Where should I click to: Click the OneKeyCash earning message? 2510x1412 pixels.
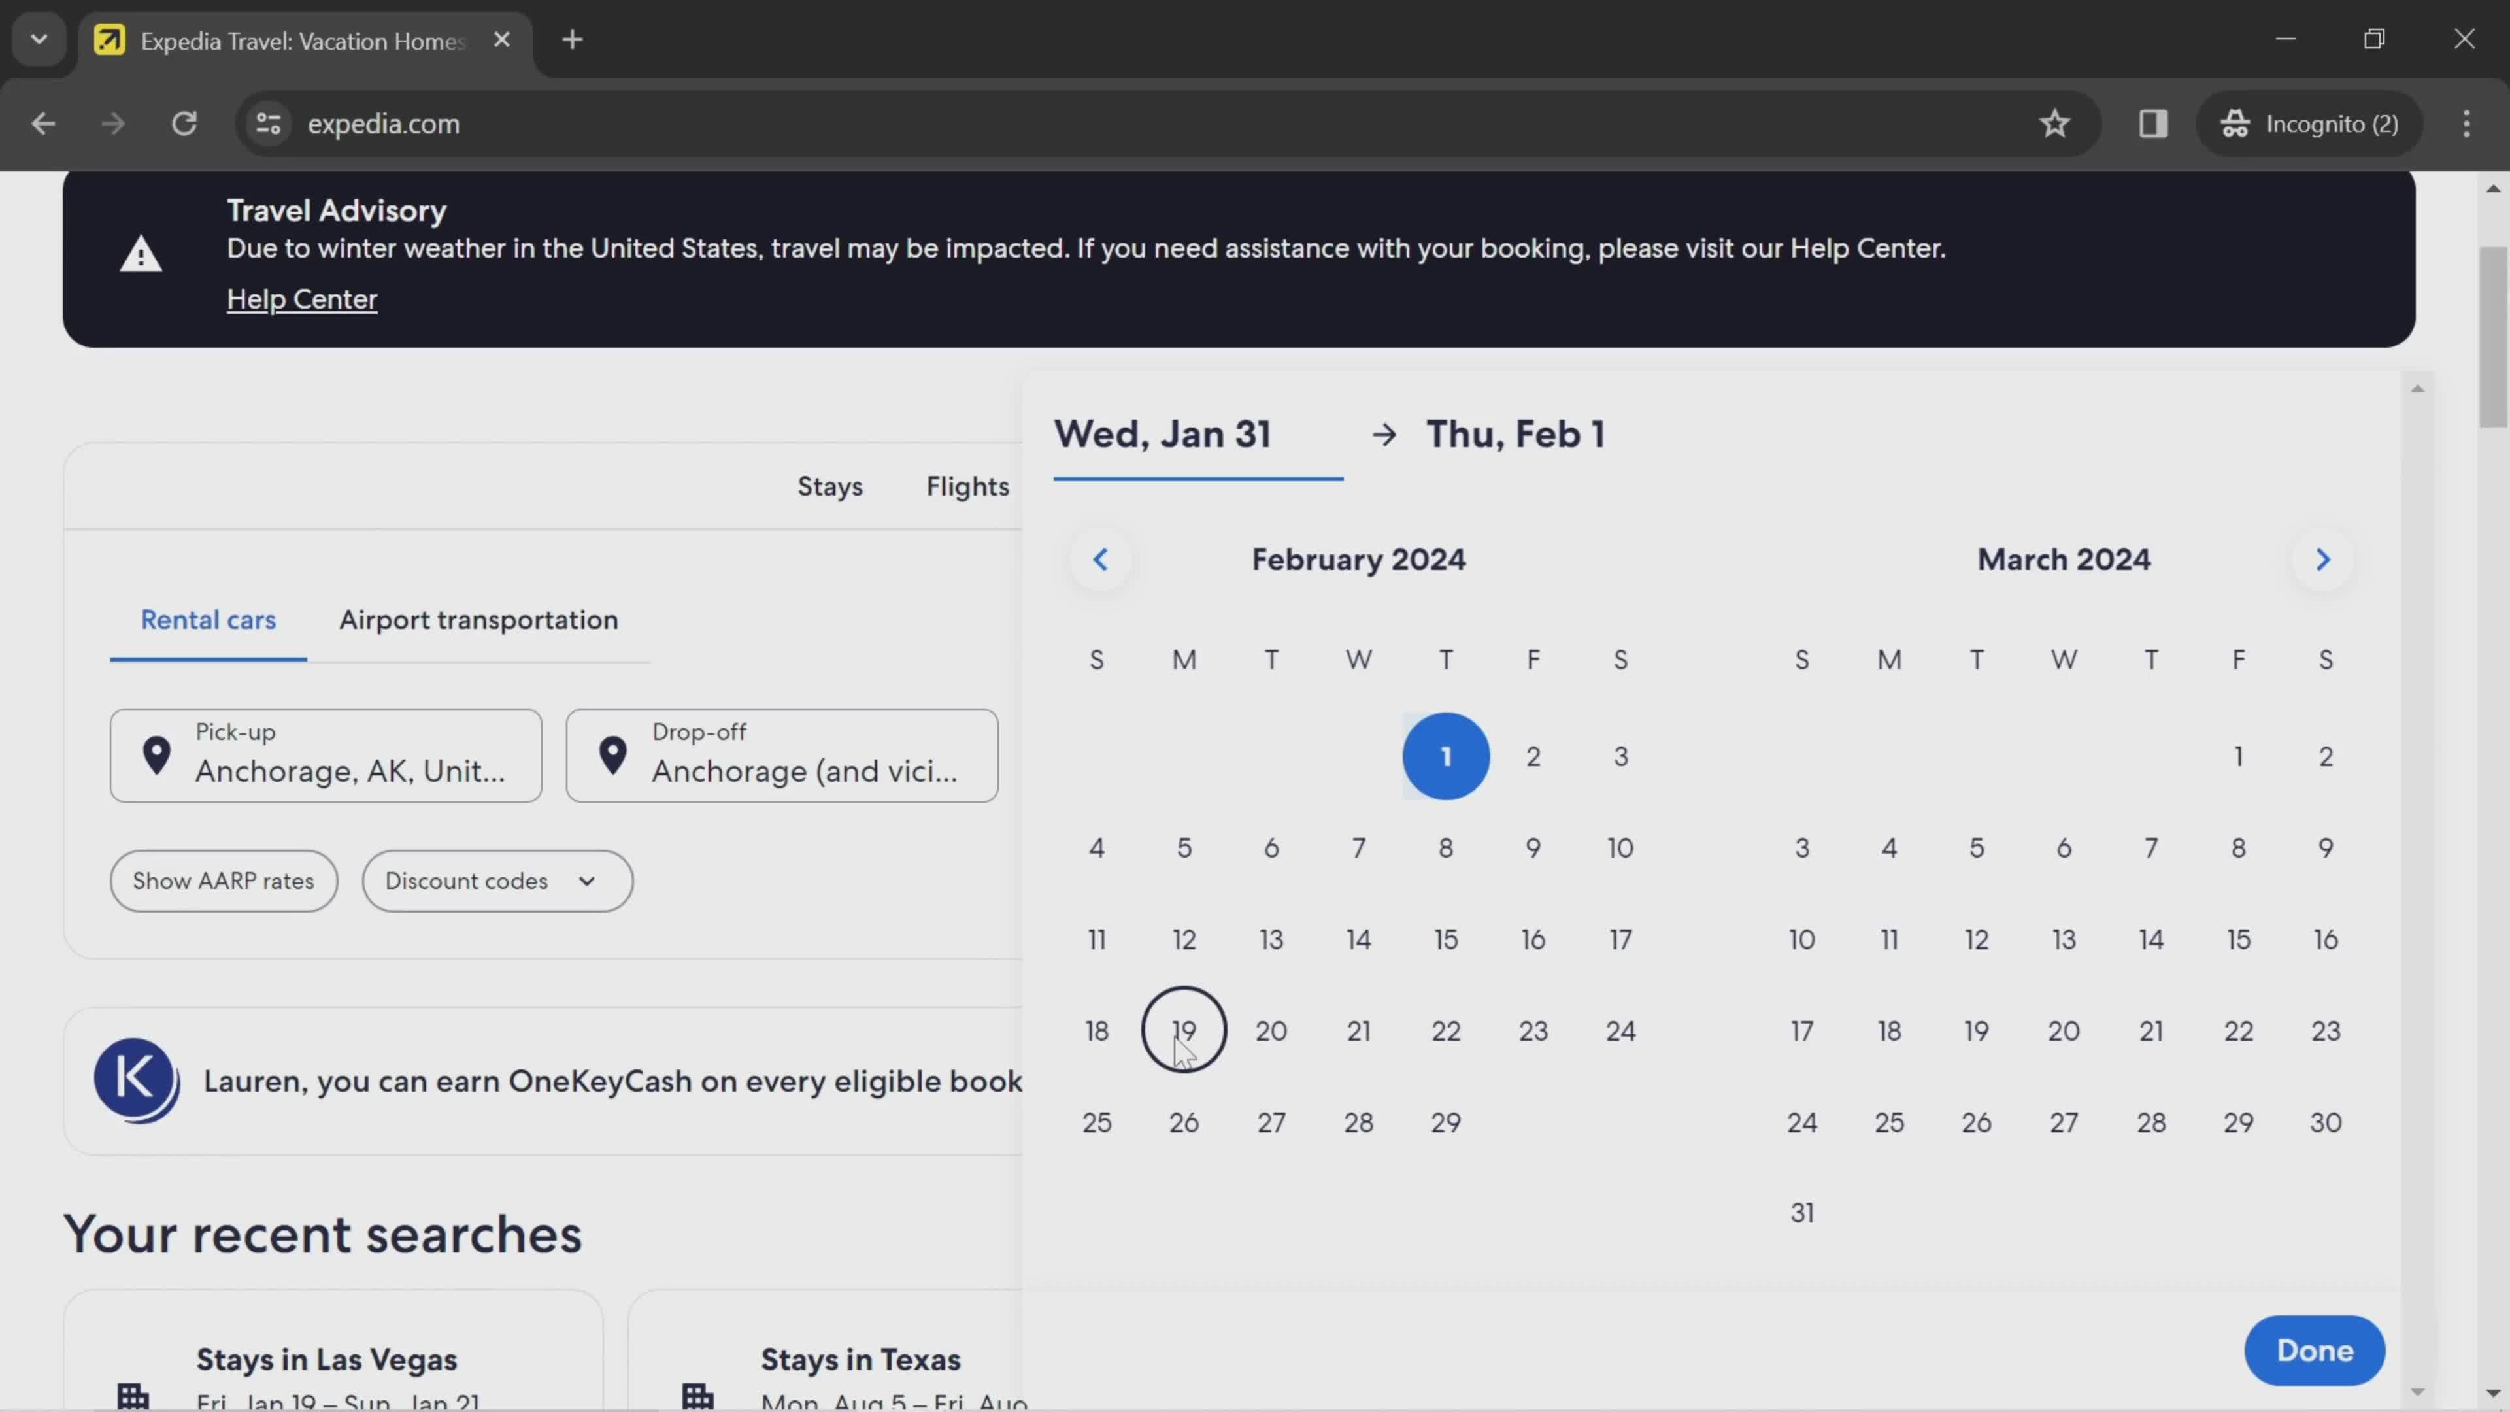point(613,1082)
